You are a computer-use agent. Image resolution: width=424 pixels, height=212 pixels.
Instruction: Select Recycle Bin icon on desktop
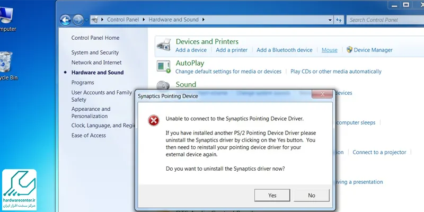[7, 66]
